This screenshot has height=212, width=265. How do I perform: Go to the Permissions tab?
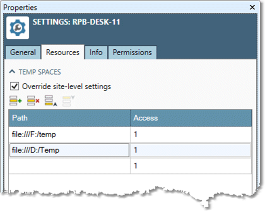point(132,52)
